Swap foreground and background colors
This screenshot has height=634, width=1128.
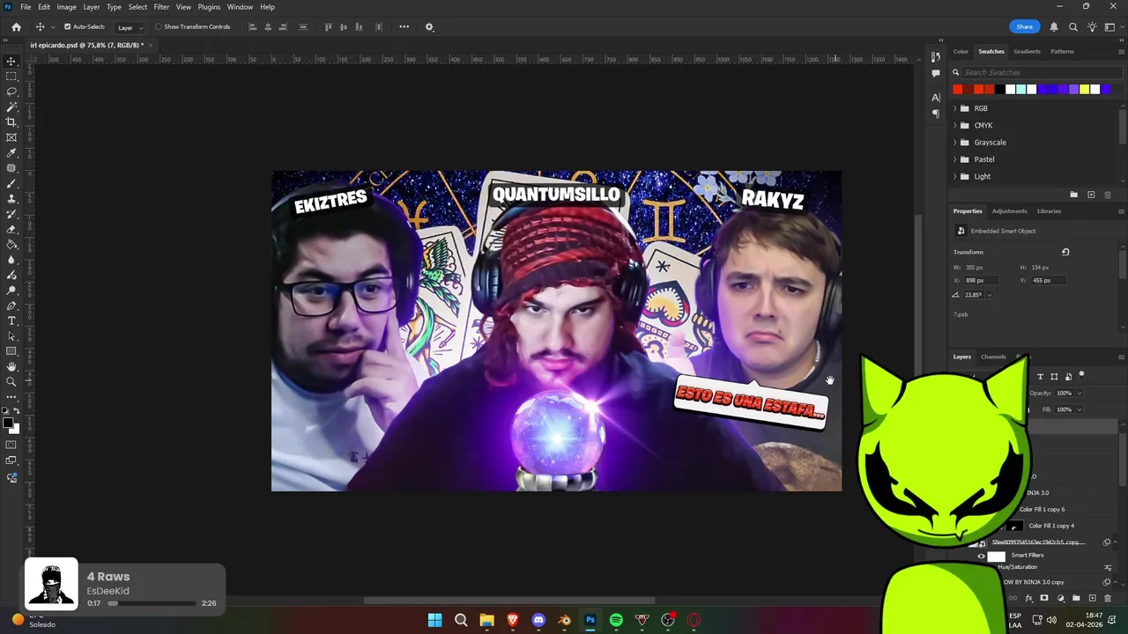click(16, 411)
